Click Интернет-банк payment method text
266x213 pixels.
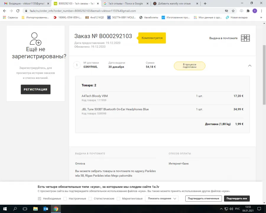click(179, 164)
